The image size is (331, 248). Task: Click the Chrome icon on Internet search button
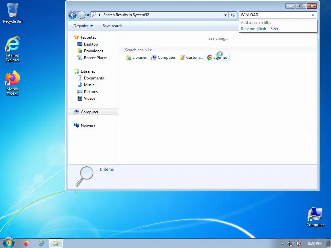[x=209, y=57]
